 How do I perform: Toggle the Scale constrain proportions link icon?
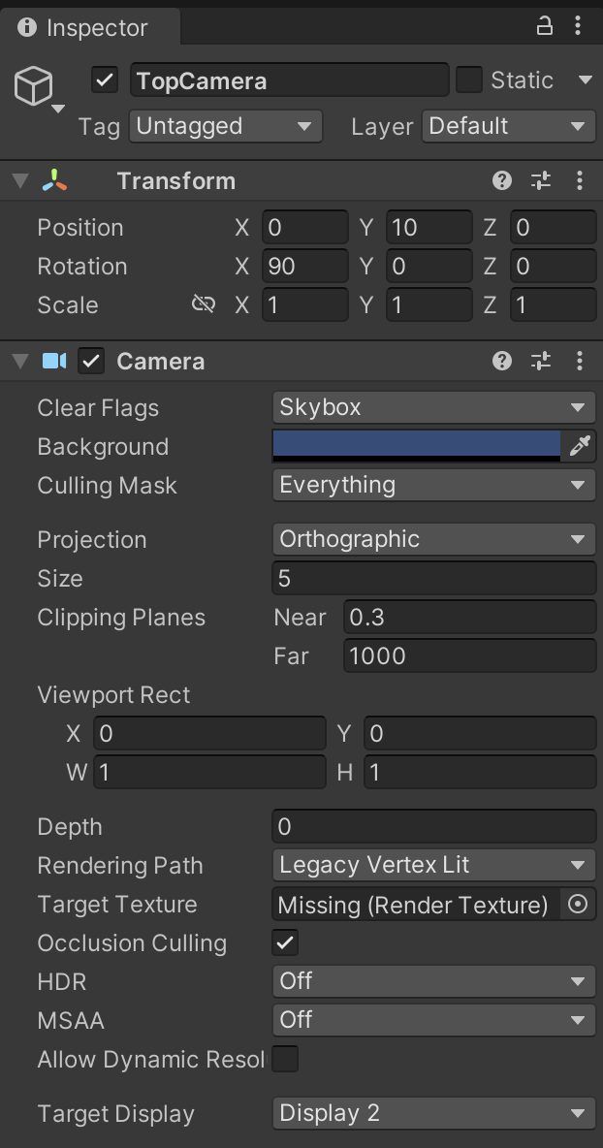tap(203, 303)
